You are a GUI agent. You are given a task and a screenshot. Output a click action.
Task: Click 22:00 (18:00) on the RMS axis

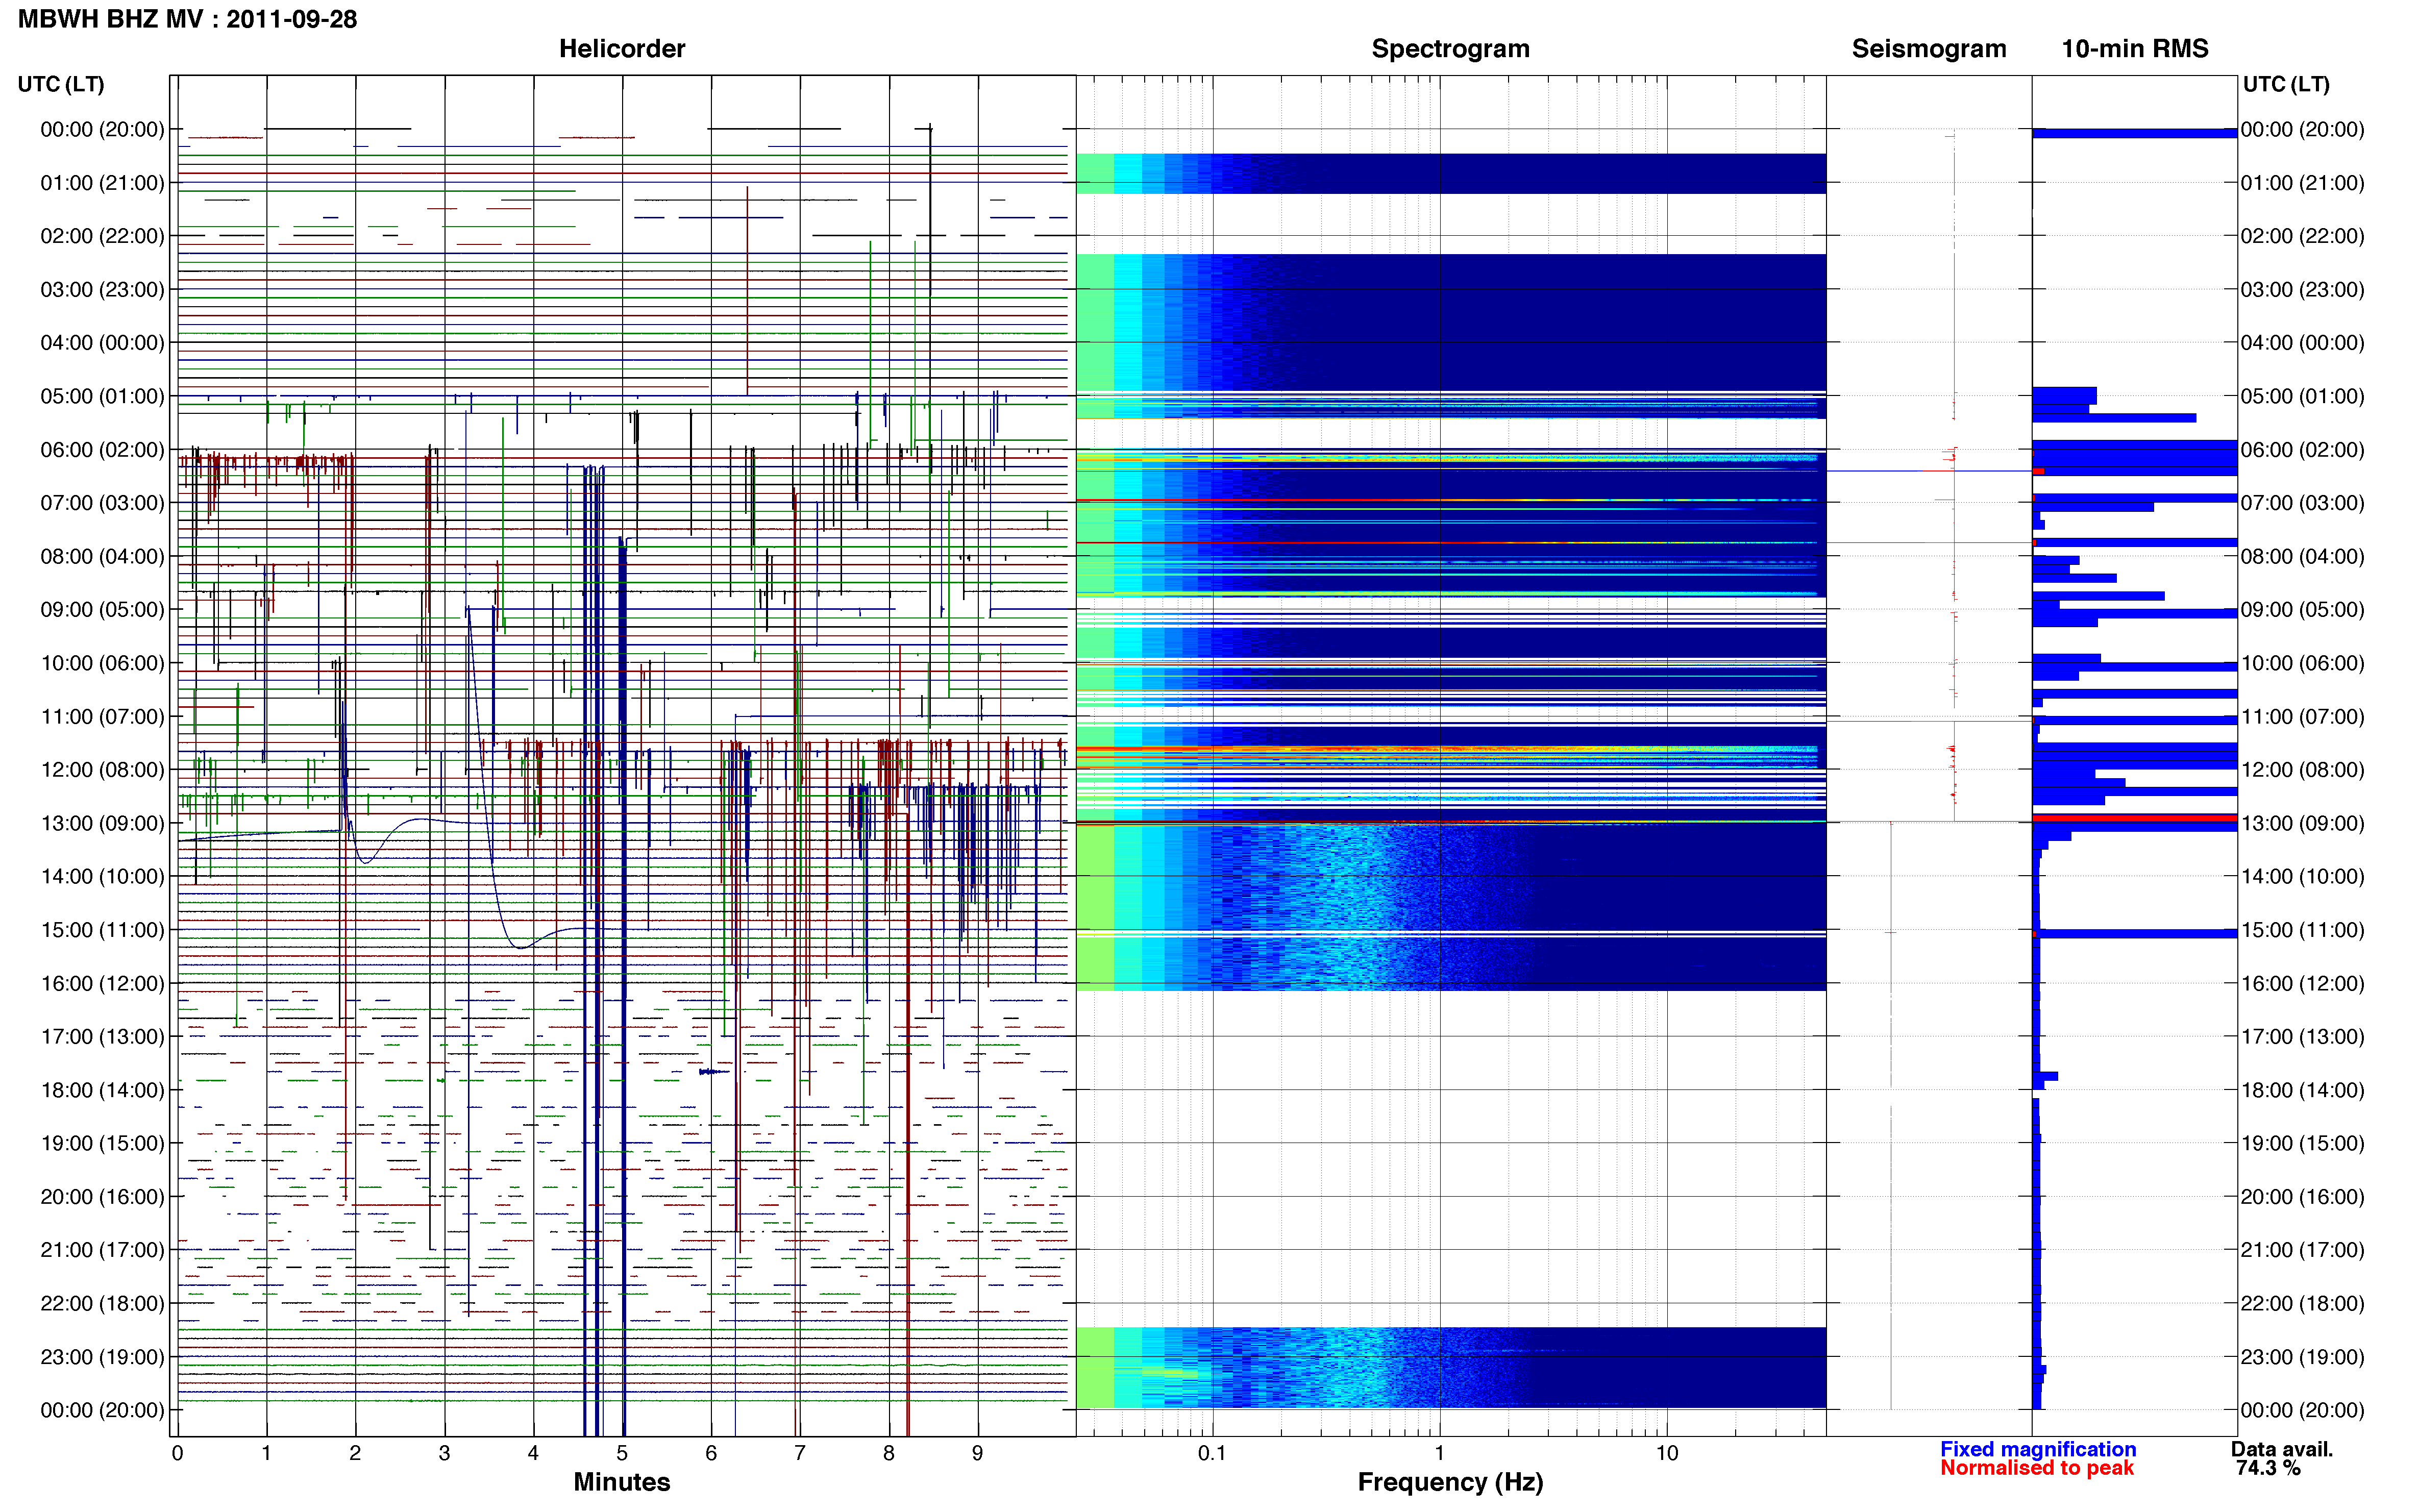coord(2303,1304)
